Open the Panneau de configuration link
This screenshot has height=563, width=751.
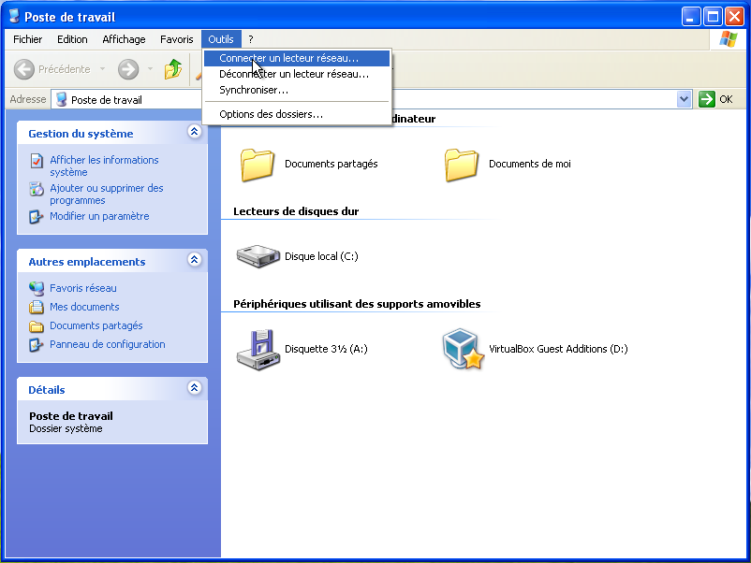pos(107,344)
